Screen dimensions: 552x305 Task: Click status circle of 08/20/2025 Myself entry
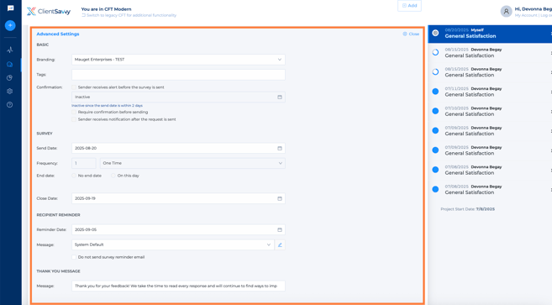pos(435,33)
